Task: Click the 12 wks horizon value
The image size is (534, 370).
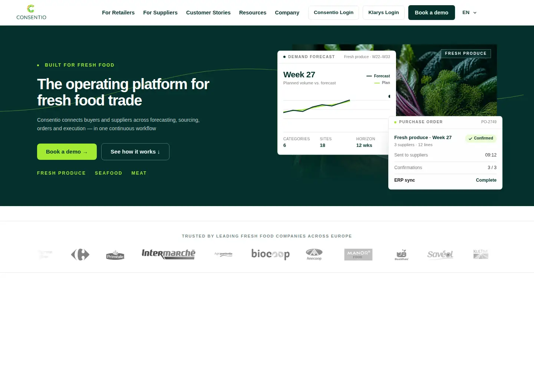Action: click(x=364, y=145)
